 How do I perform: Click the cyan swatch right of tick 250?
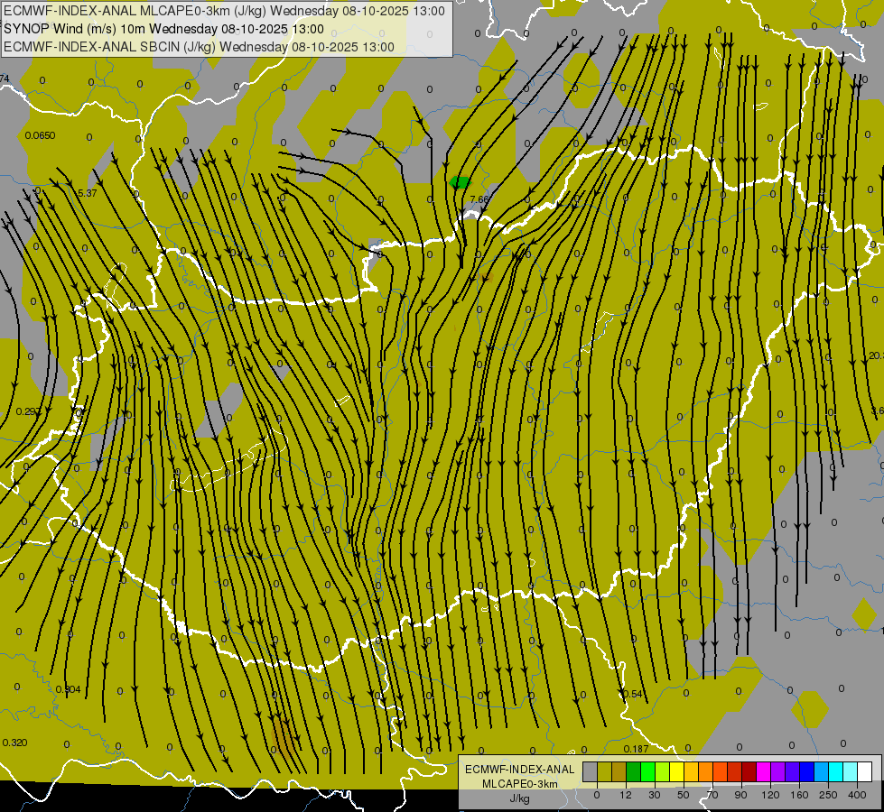point(835,771)
